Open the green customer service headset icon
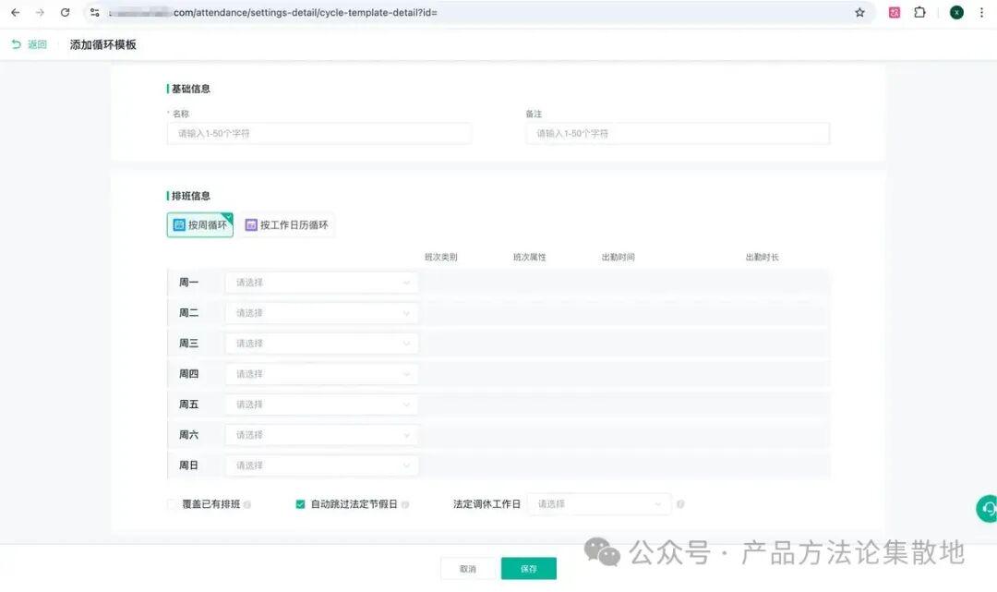Screen dimensions: 997x592 988,509
